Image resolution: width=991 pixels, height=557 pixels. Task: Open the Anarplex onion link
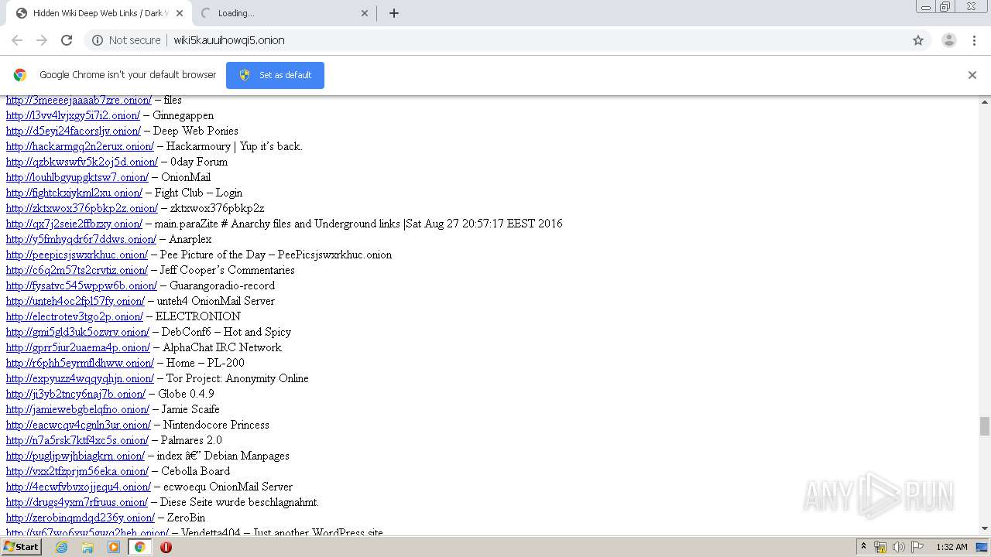click(81, 239)
